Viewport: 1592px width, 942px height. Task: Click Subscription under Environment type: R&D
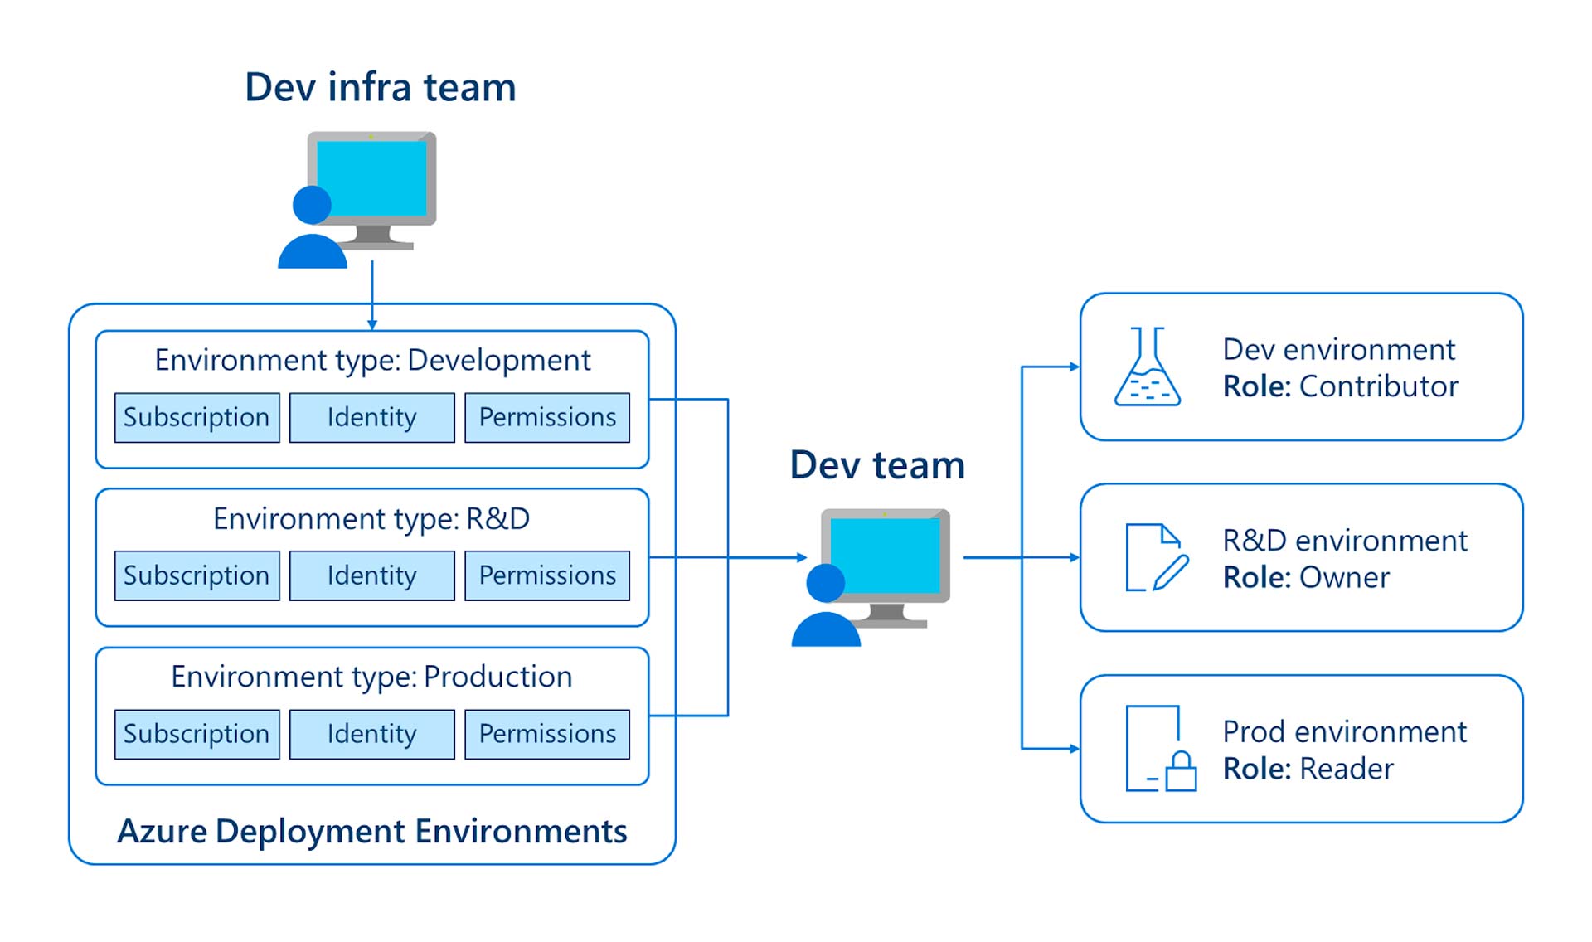(197, 575)
